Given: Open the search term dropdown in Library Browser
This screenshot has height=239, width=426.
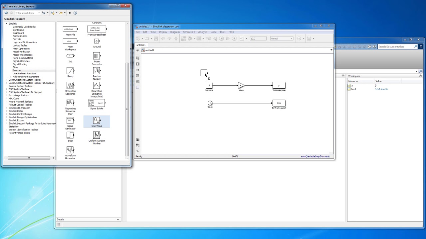Looking at the screenshot, I should coord(39,13).
